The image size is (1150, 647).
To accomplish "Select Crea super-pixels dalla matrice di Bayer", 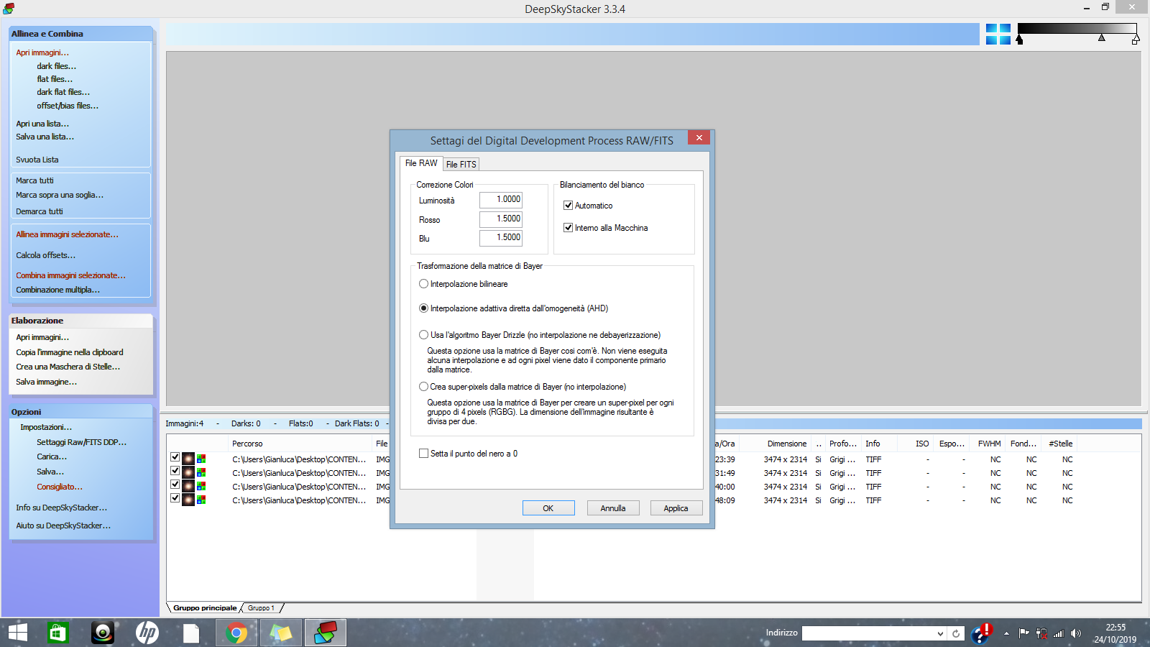I will point(423,387).
